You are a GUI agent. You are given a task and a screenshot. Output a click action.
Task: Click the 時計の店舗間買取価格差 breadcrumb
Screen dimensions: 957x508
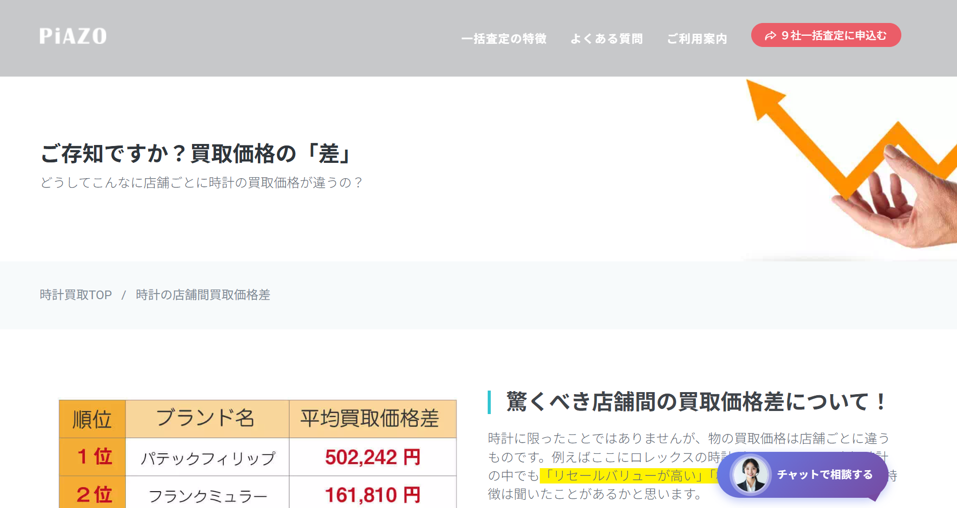point(203,295)
